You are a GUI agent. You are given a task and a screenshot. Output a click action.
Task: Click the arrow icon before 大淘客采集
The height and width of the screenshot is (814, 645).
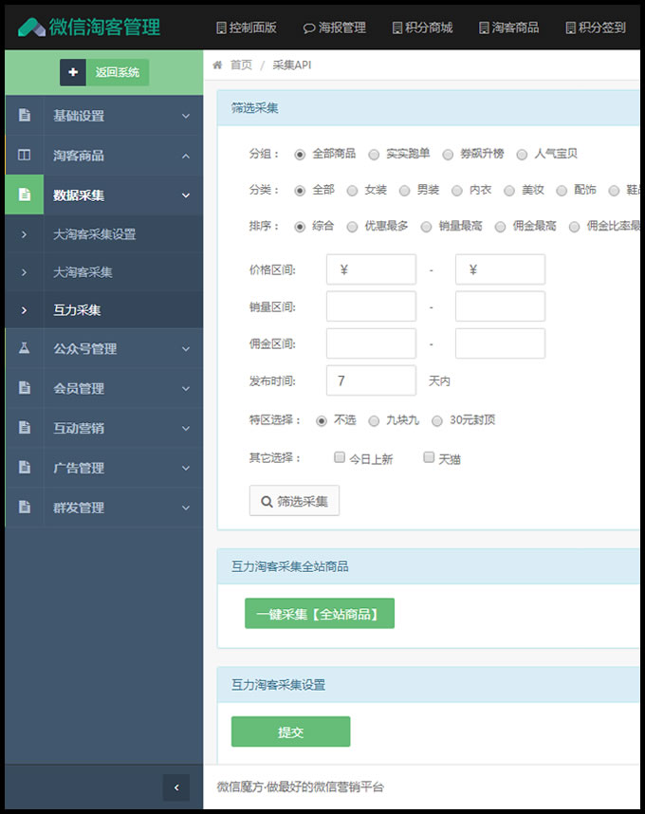click(25, 272)
